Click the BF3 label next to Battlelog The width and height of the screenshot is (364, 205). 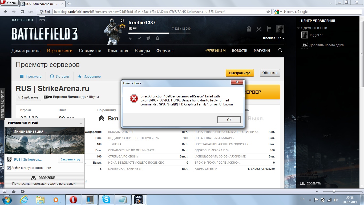[x=42, y=20]
